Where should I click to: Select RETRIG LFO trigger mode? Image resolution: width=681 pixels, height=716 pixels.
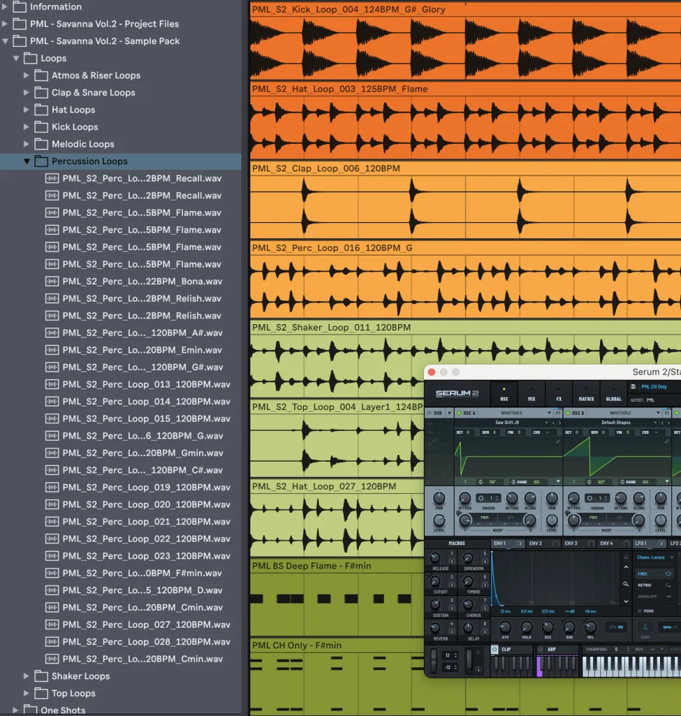click(x=654, y=585)
